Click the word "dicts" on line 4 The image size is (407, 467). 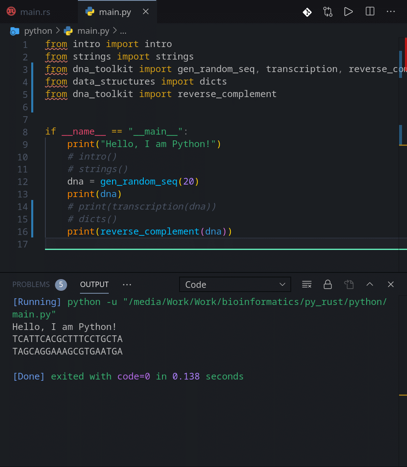[x=213, y=81]
